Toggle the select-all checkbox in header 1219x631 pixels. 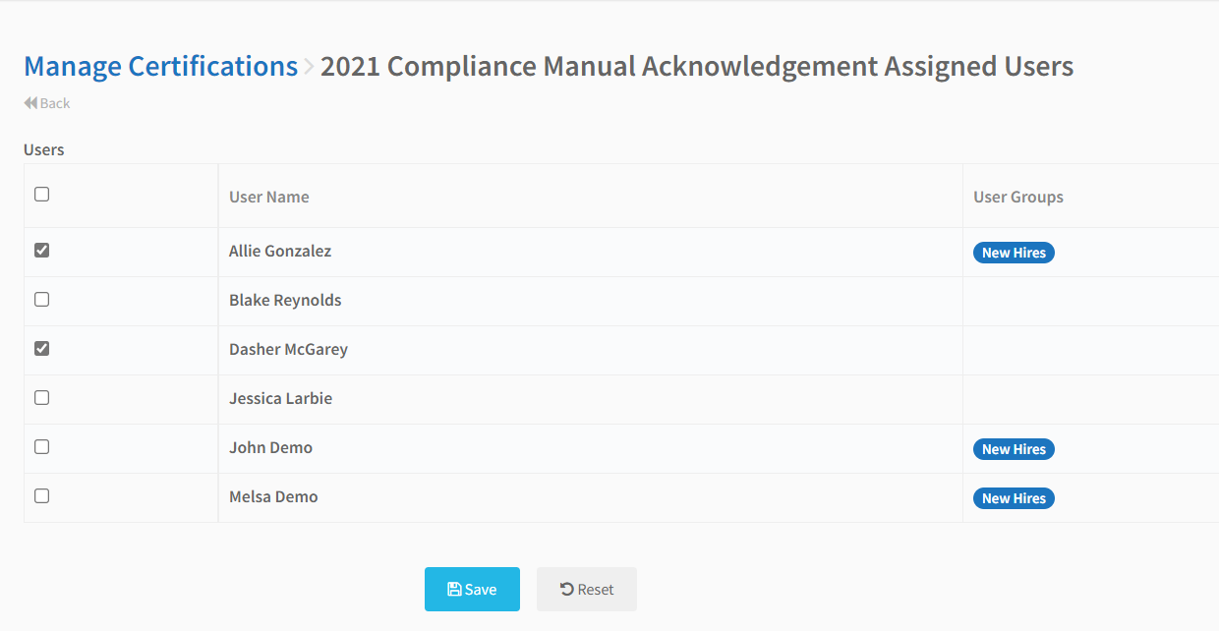[41, 195]
